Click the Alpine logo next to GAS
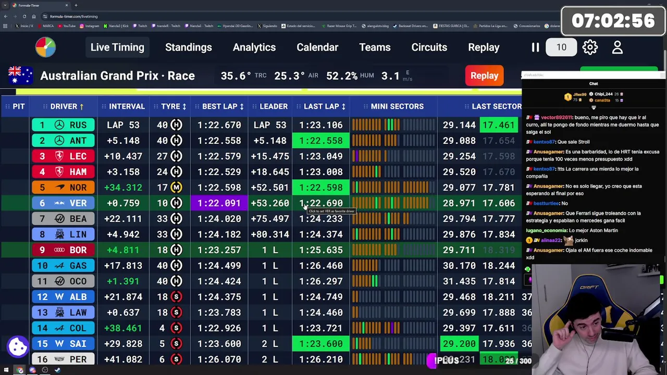The height and width of the screenshot is (375, 667). click(x=59, y=266)
